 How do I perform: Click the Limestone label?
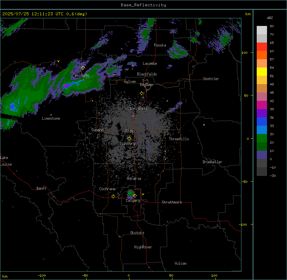(x=51, y=118)
